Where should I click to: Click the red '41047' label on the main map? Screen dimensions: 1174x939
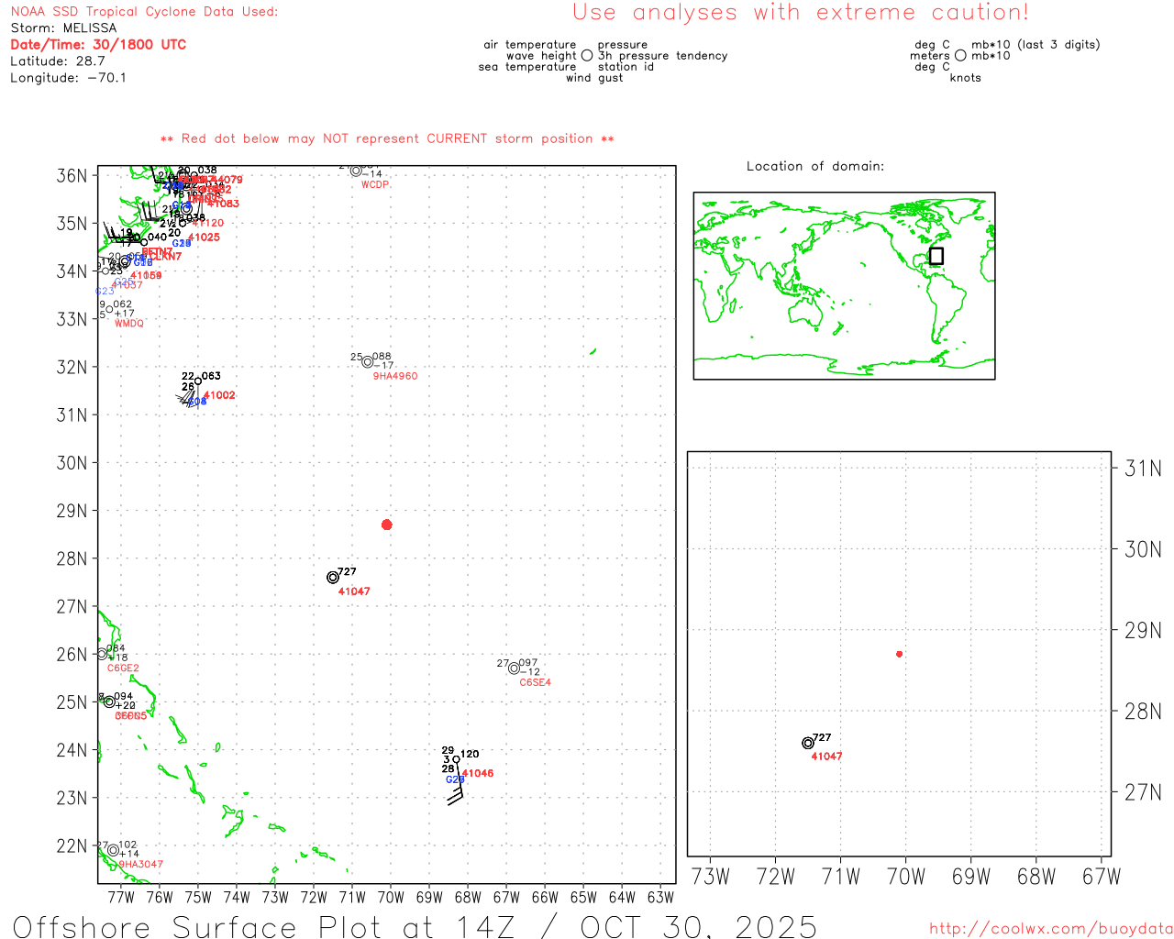pos(354,591)
